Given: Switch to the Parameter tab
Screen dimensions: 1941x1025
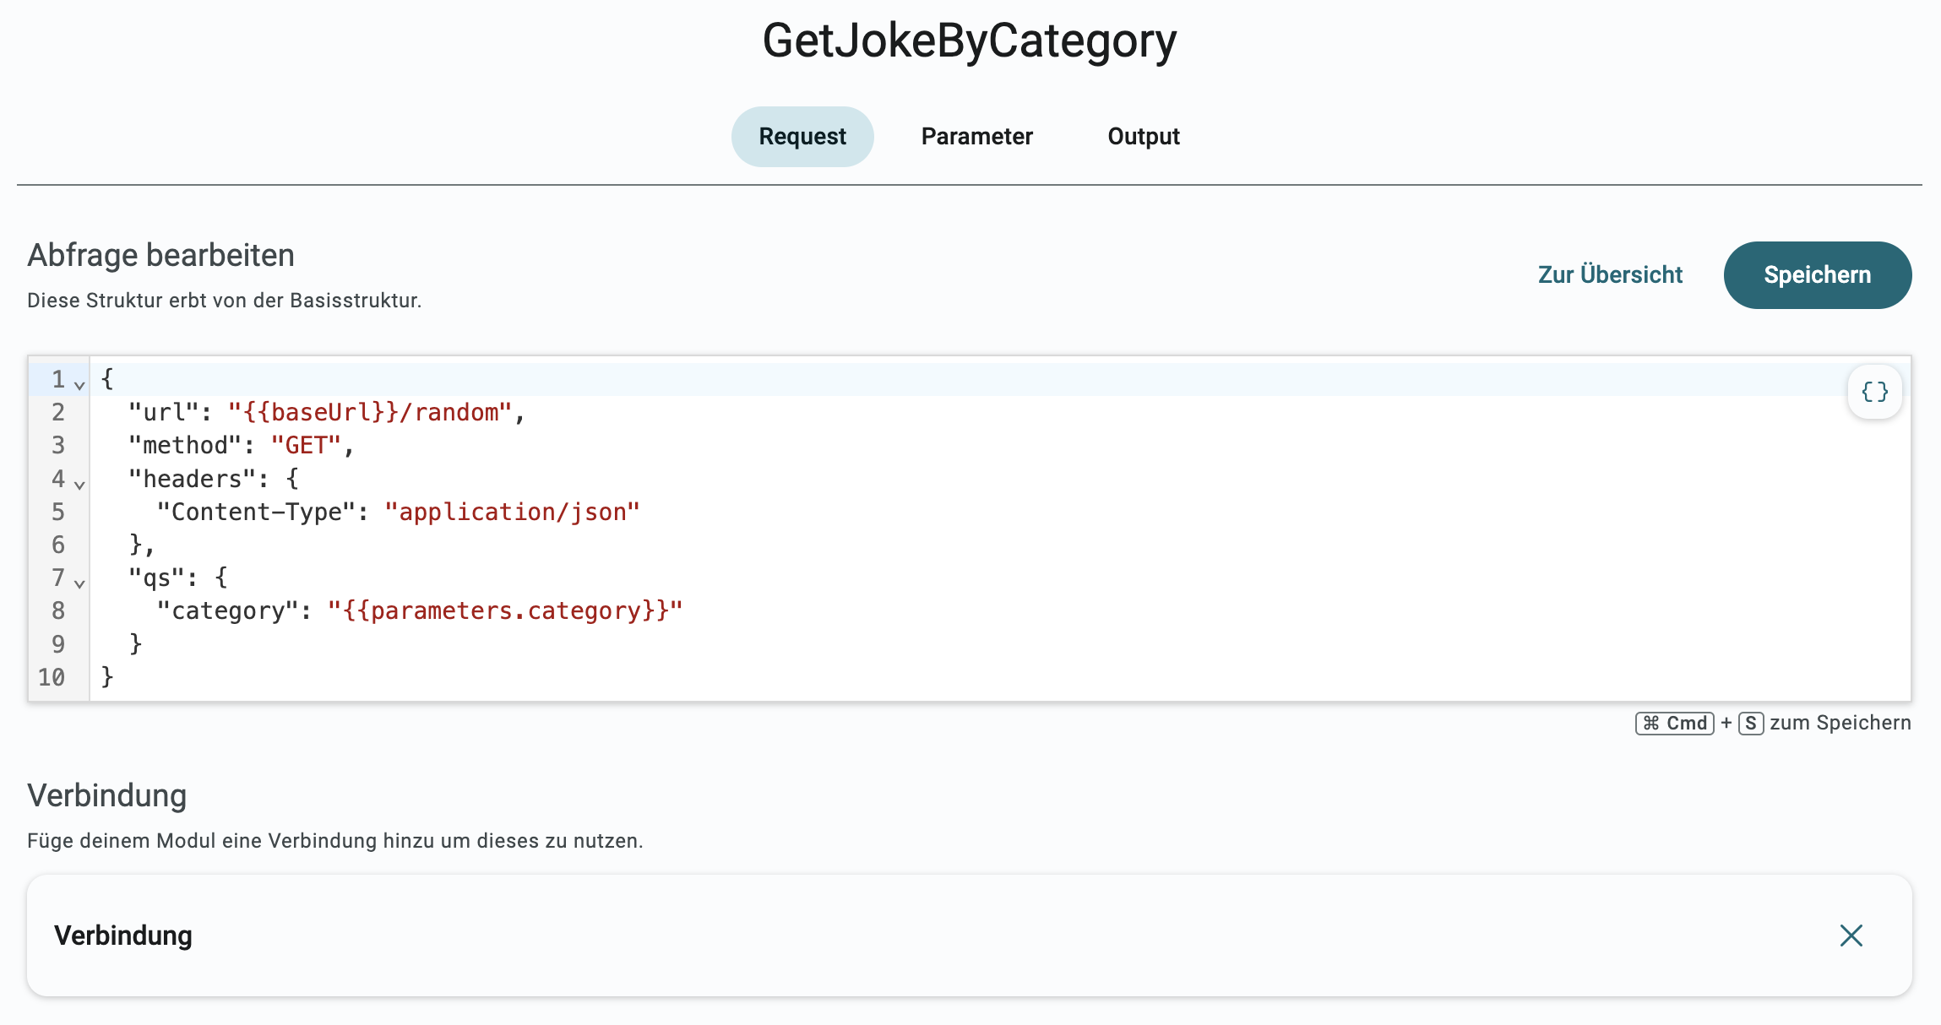Looking at the screenshot, I should pyautogui.click(x=976, y=137).
